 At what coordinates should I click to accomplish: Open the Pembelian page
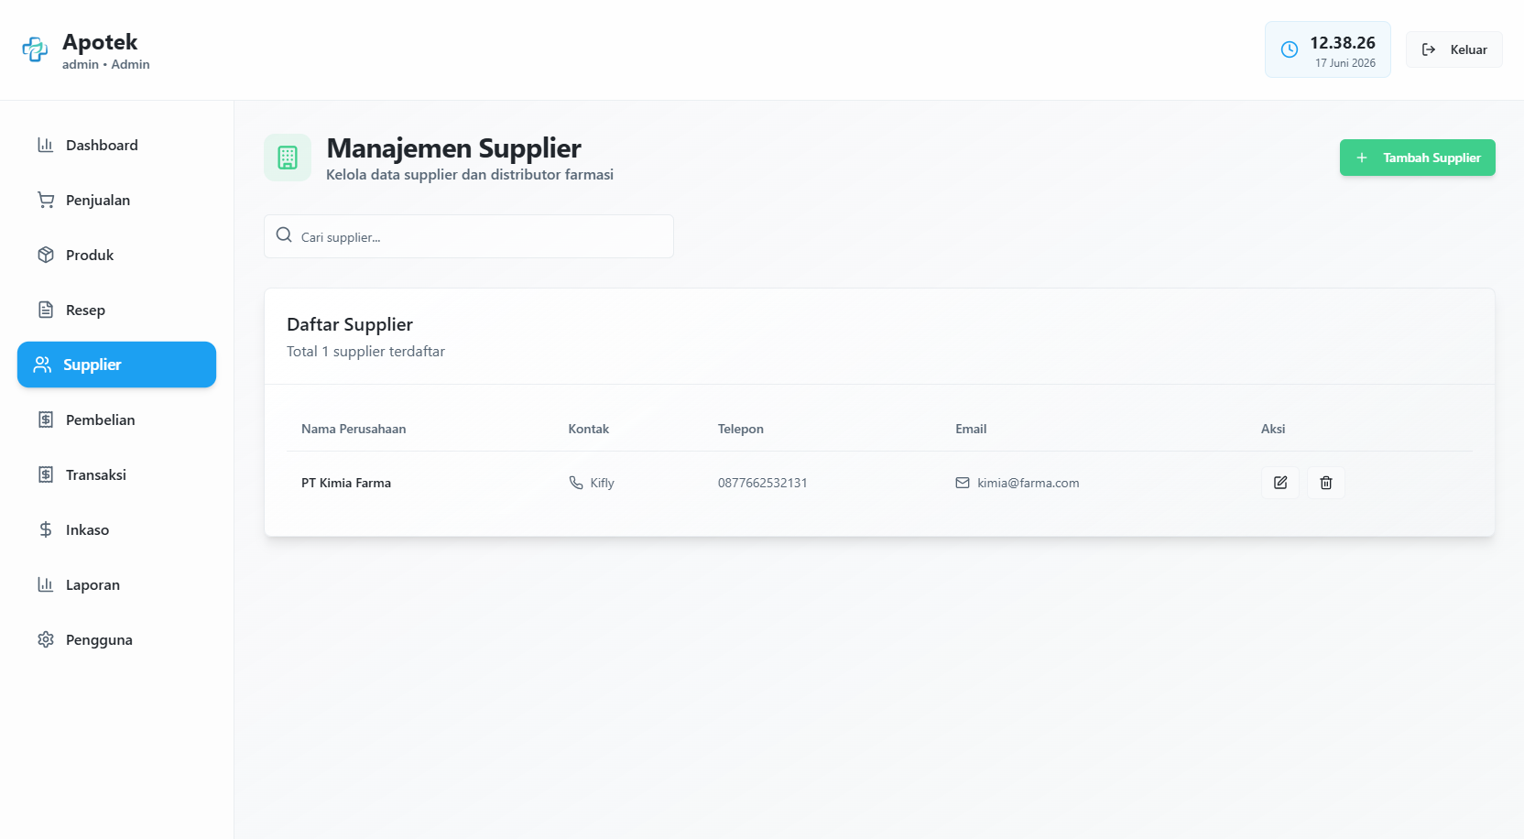[116, 419]
